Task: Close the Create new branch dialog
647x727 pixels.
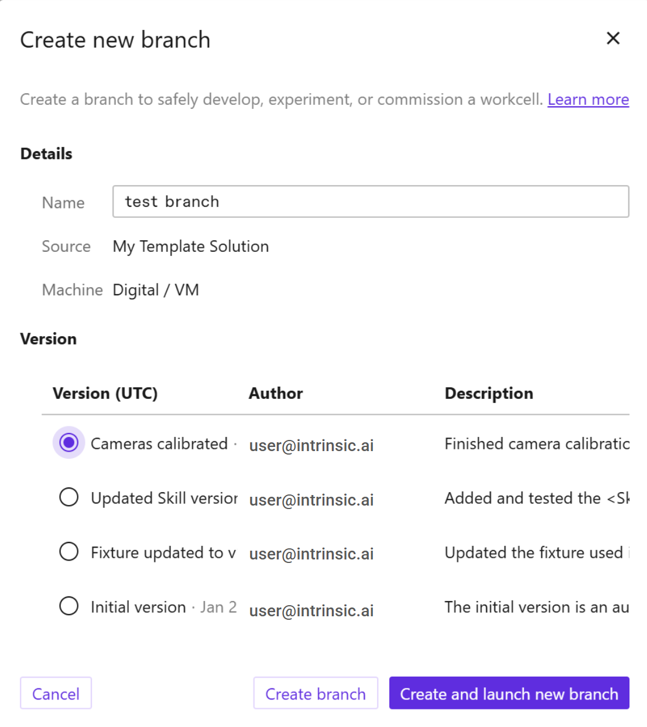Action: click(613, 39)
